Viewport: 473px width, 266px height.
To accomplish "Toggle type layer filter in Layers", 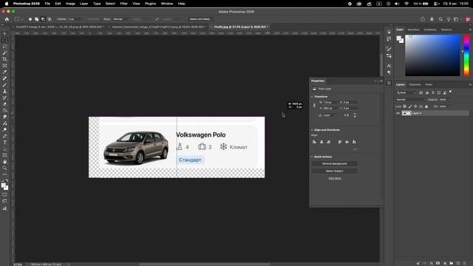I will (x=433, y=93).
